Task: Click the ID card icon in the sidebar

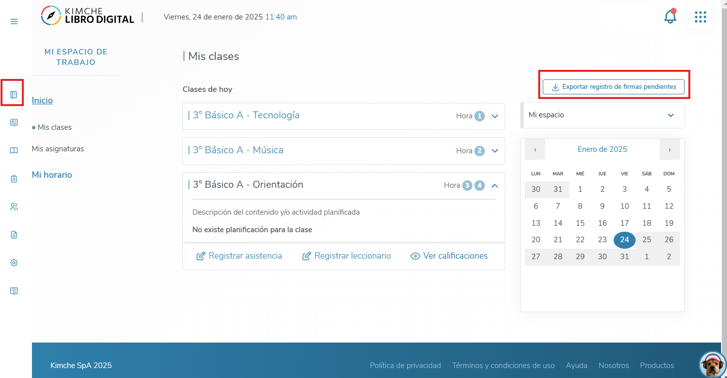Action: (x=14, y=122)
